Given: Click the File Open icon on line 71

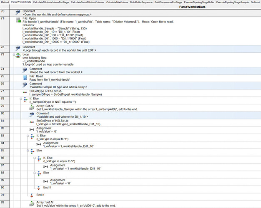Looking at the screenshot, I should tap(18, 20).
